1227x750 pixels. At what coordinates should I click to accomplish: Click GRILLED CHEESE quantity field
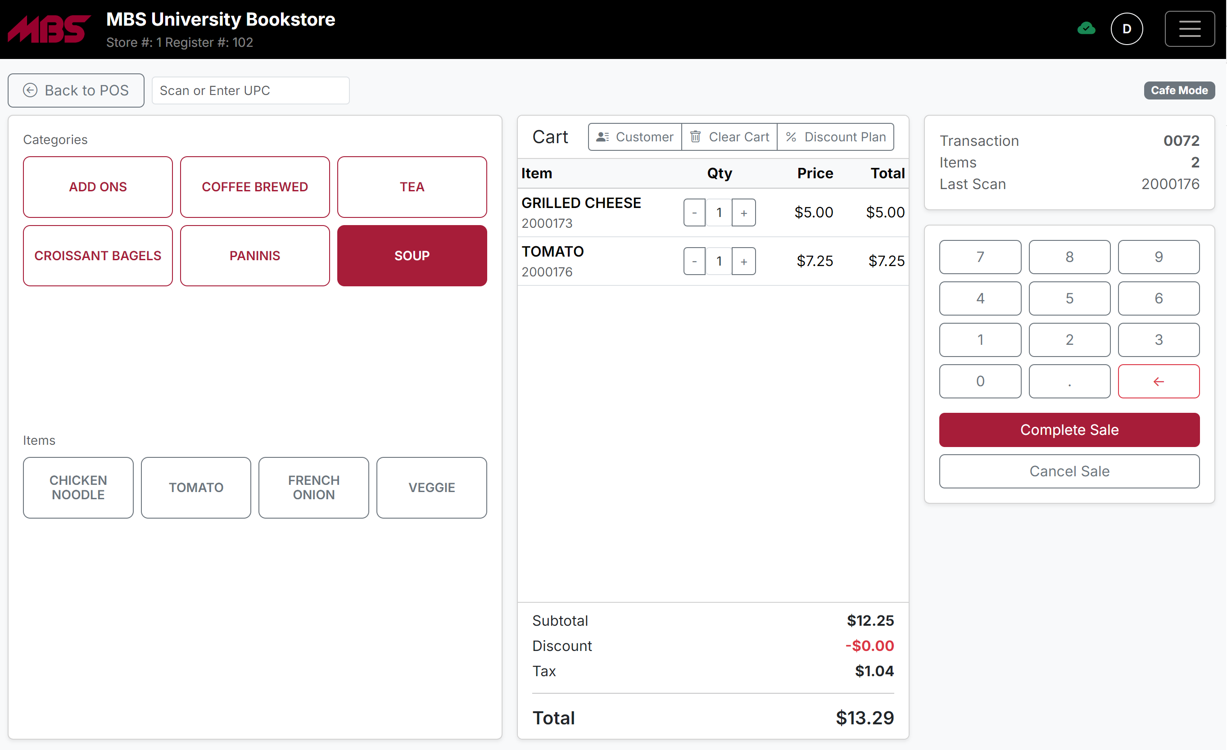pos(719,212)
